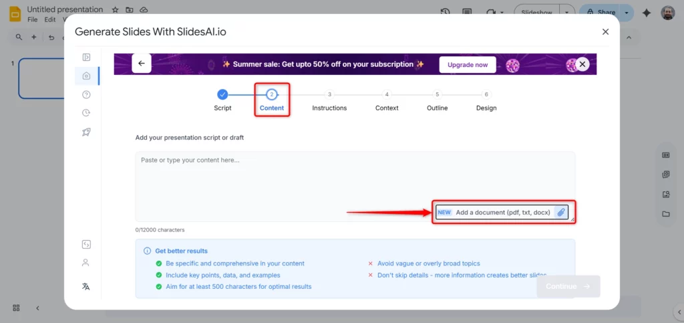This screenshot has width=684, height=323.
Task: Star the Untitled presentation
Action: pos(115,10)
